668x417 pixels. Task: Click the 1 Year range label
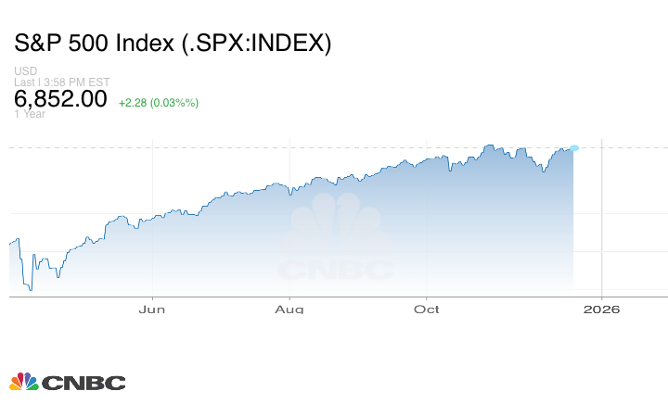click(x=30, y=114)
